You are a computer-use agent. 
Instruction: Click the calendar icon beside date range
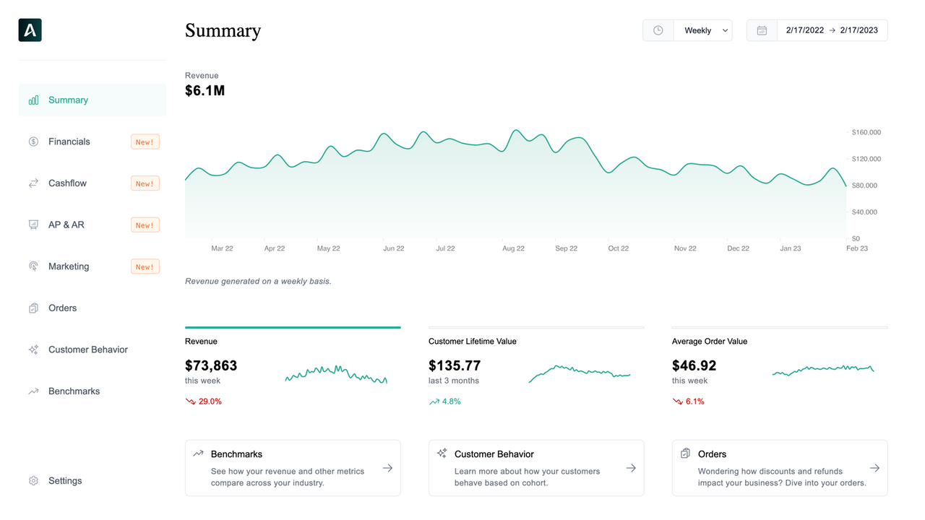(762, 30)
